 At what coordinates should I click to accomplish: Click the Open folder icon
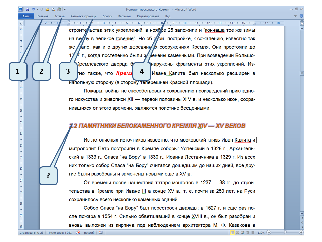pyautogui.click(x=48, y=10)
